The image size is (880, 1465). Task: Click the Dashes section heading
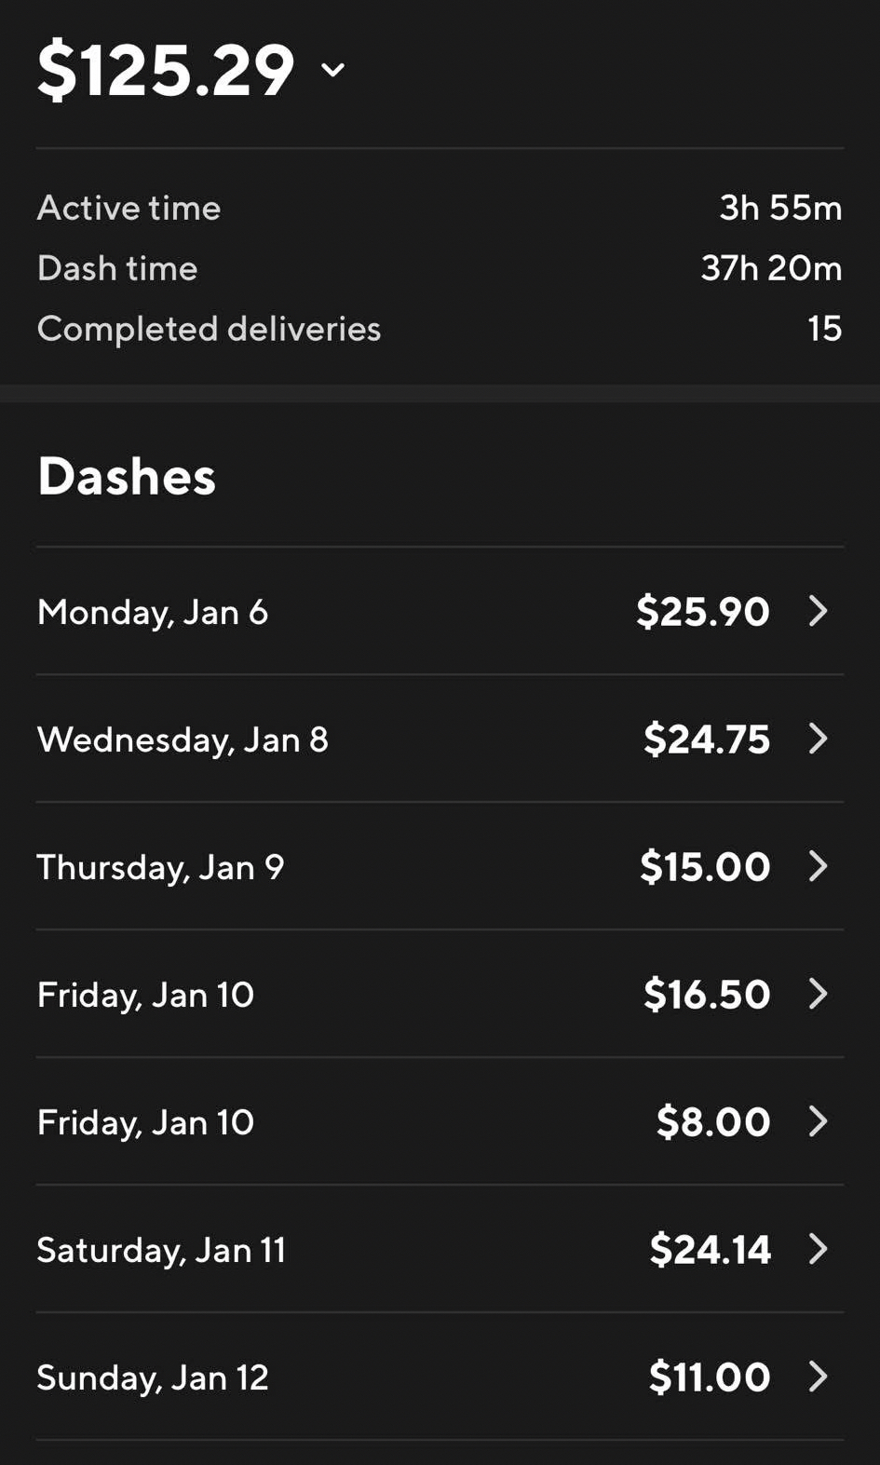(127, 476)
